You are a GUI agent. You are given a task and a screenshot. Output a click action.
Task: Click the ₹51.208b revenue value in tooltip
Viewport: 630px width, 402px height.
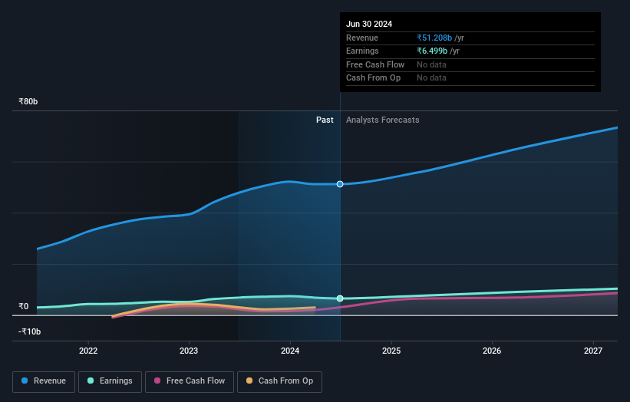(x=434, y=38)
